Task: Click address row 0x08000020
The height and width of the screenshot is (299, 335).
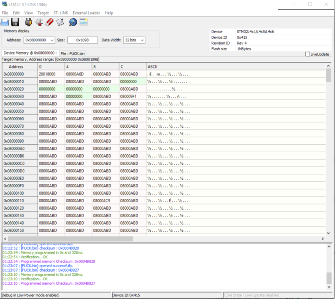Action: (x=20, y=89)
